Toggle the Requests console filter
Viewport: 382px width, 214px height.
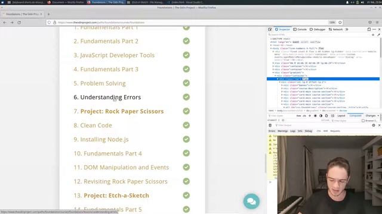point(335,131)
